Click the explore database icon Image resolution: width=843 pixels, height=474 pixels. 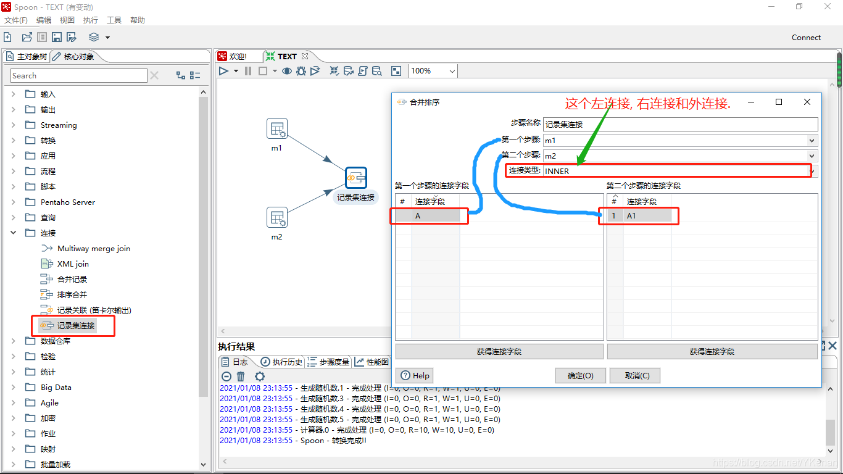(377, 71)
